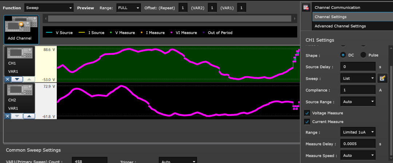Select the CH2 instrument thumbnail
The image size is (393, 163).
click(x=20, y=90)
